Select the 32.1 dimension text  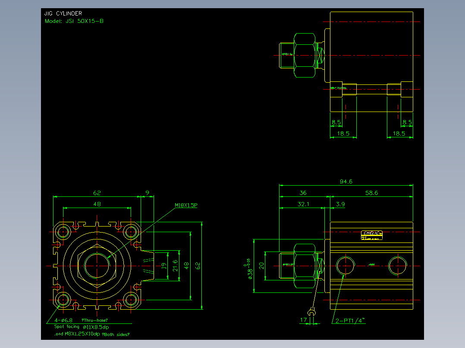[x=303, y=204]
